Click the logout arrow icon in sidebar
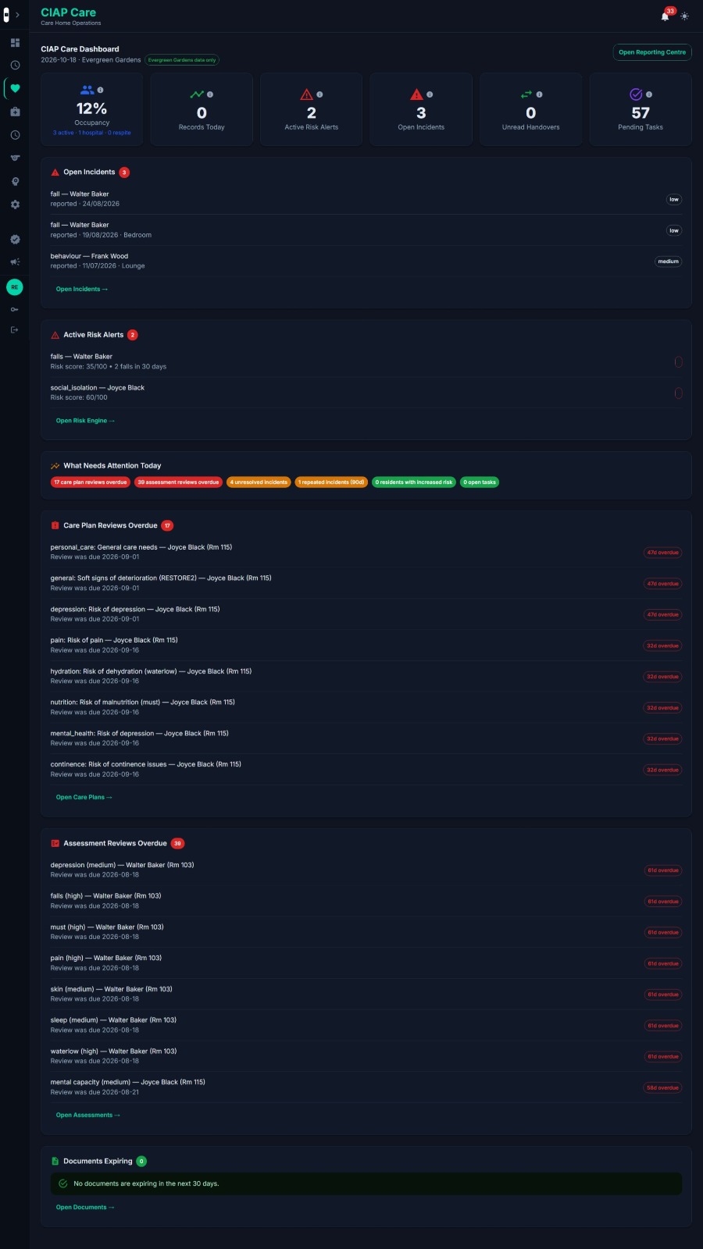 [15, 330]
